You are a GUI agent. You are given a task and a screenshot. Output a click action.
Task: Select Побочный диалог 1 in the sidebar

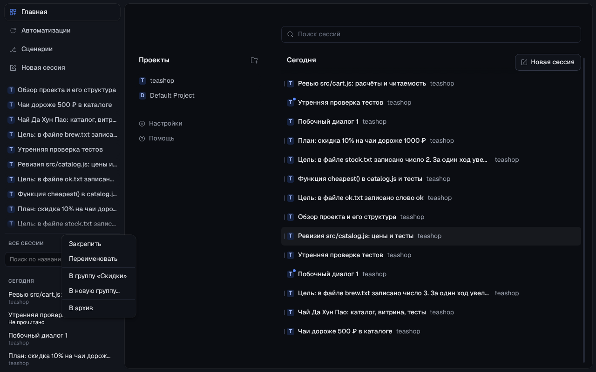pos(62,339)
